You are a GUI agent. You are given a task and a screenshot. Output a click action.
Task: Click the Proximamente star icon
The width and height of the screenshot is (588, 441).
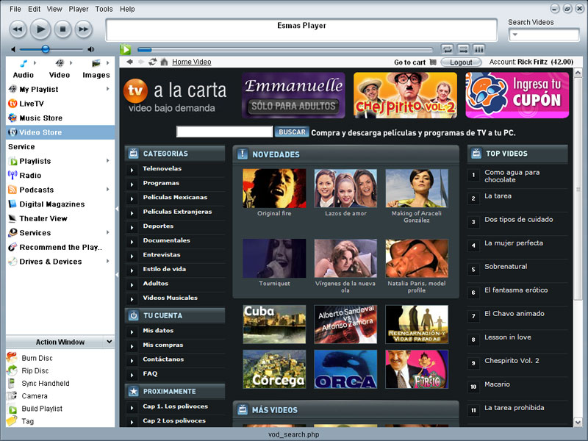click(x=134, y=391)
